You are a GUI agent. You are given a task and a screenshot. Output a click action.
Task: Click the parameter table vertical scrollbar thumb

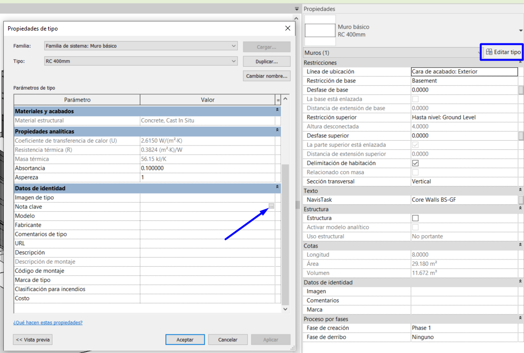coord(285,235)
